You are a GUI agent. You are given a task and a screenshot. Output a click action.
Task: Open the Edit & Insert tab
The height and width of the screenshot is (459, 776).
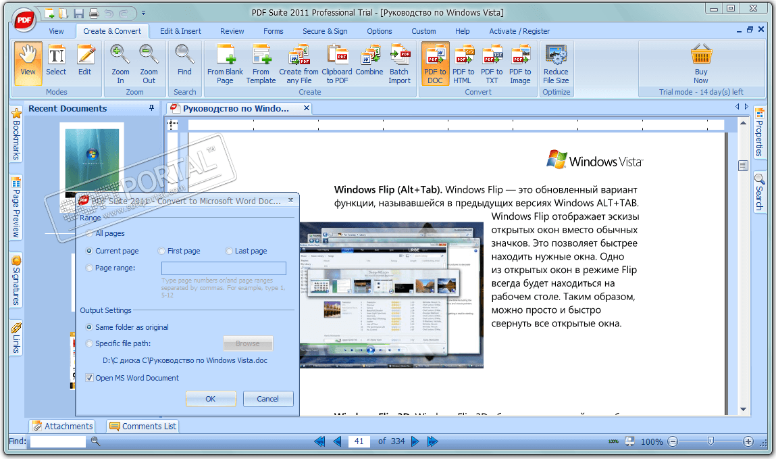[180, 31]
